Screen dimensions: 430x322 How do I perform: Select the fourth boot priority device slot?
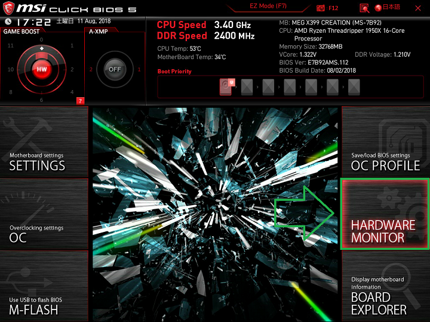[x=290, y=87]
